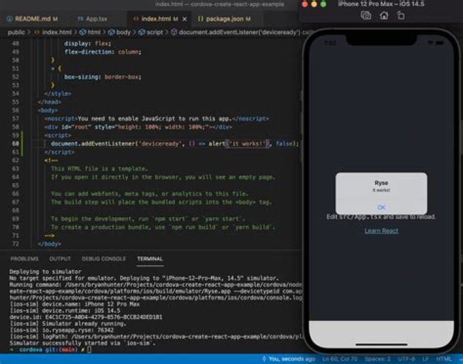Open Ln 60, Col 70 go-to-line
463x364 pixels.
[x=340, y=359]
